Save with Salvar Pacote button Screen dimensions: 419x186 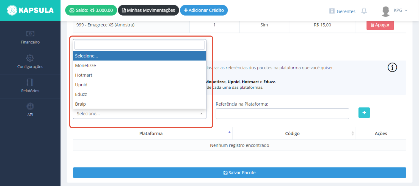239,173
